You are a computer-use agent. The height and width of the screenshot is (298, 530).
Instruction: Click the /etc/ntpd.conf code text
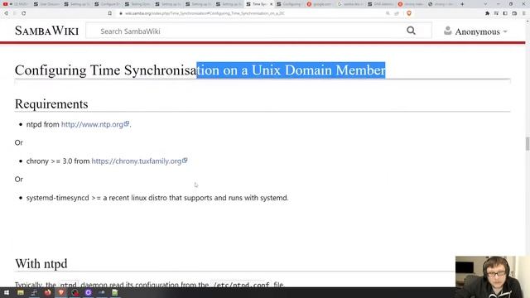[241, 285]
